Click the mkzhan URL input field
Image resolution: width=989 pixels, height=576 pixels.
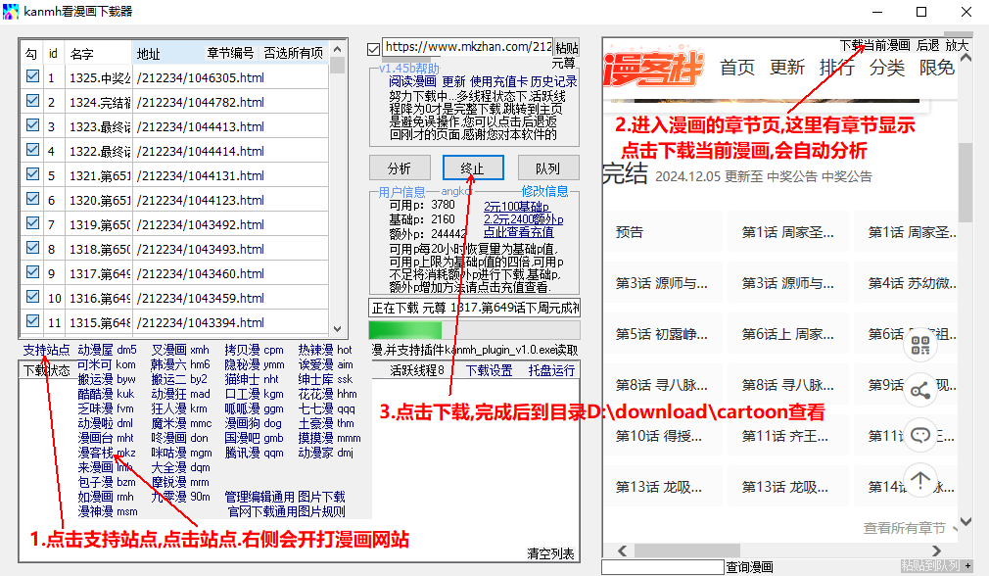[x=467, y=47]
